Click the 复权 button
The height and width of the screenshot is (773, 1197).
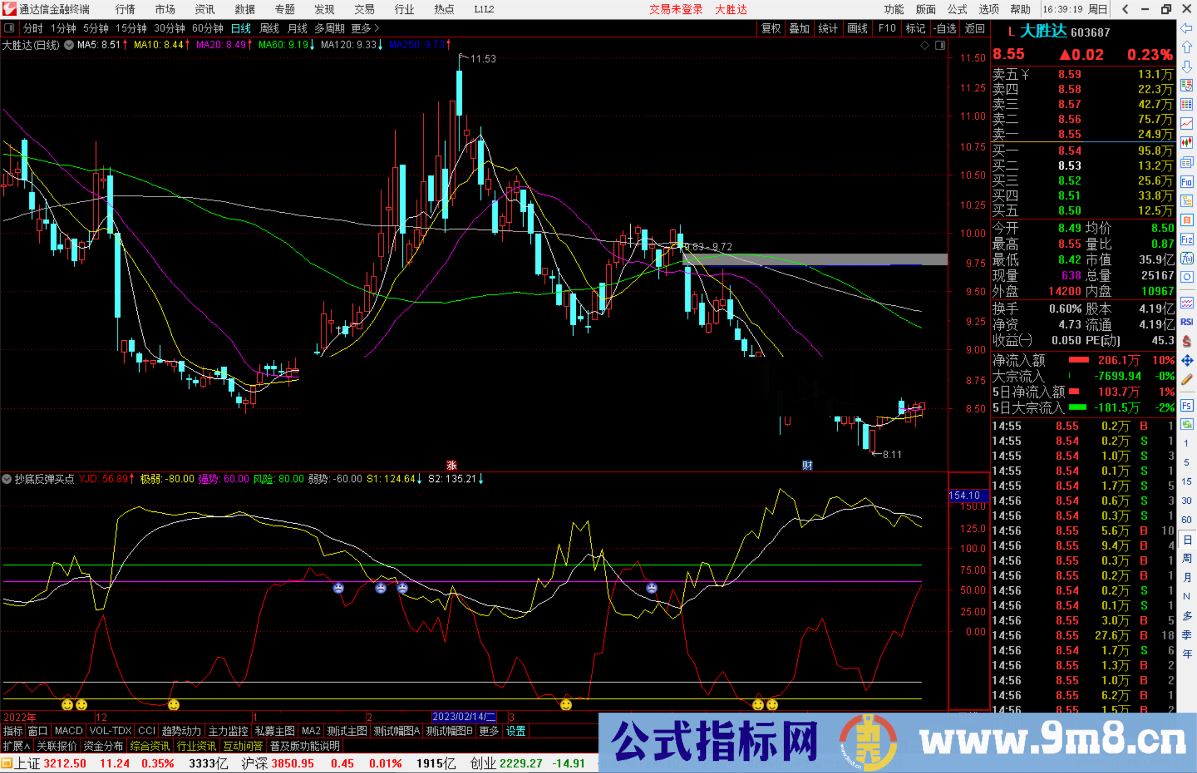[770, 28]
